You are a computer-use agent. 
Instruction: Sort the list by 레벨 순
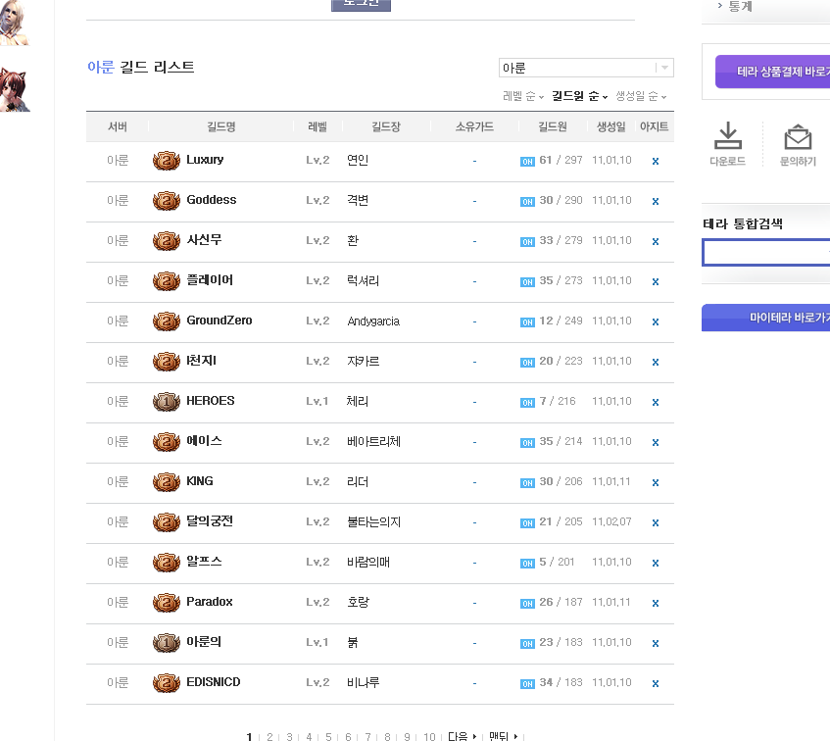pos(522,96)
